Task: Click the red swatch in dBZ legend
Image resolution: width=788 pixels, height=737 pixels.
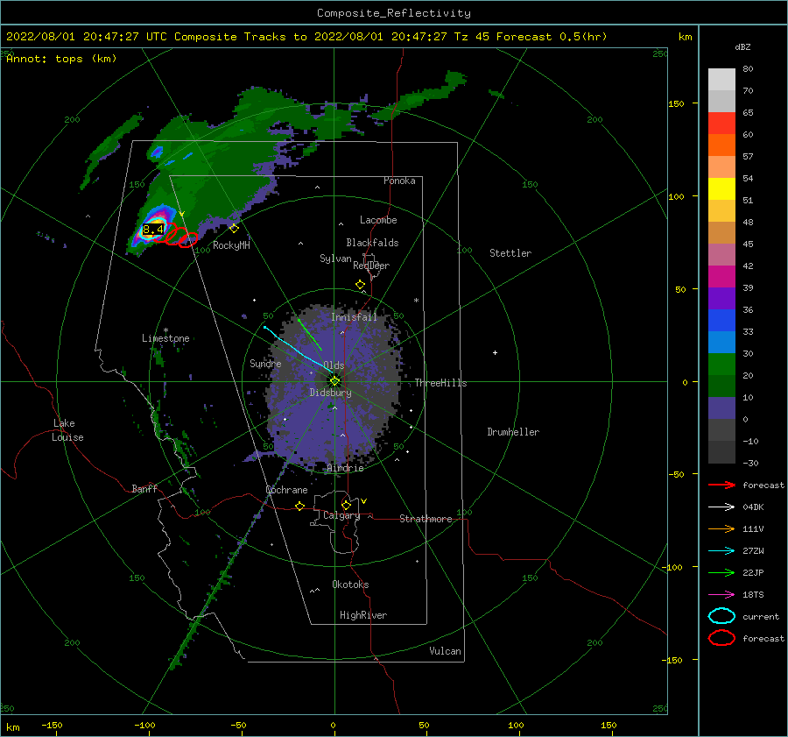Action: (721, 123)
